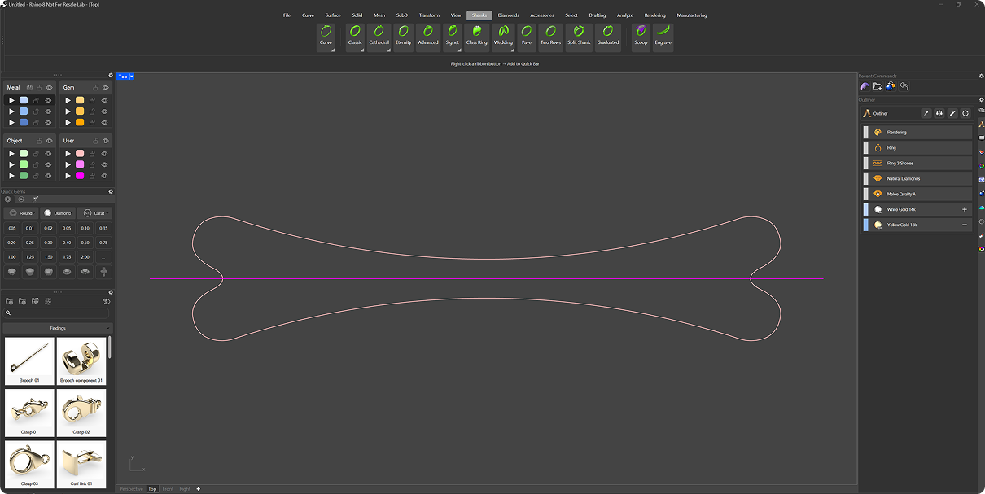Image resolution: width=985 pixels, height=494 pixels.
Task: Select the 0.50 carat quick gem size
Action: pyautogui.click(x=85, y=243)
